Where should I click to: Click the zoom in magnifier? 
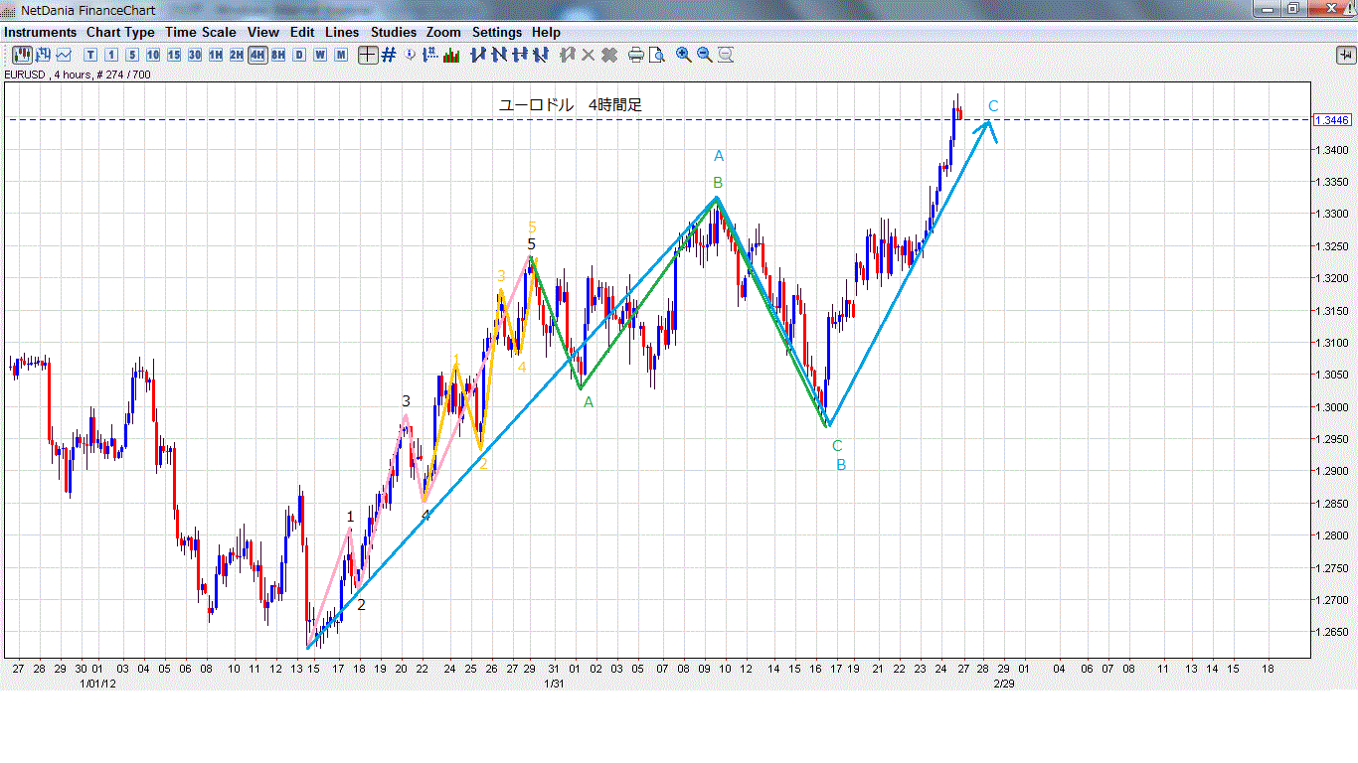pos(684,55)
